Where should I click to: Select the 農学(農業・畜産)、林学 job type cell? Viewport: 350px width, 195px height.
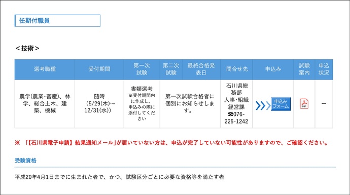click(45, 104)
